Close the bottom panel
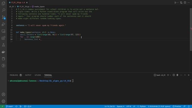Viewport: 192px width, 108px height. [189, 75]
